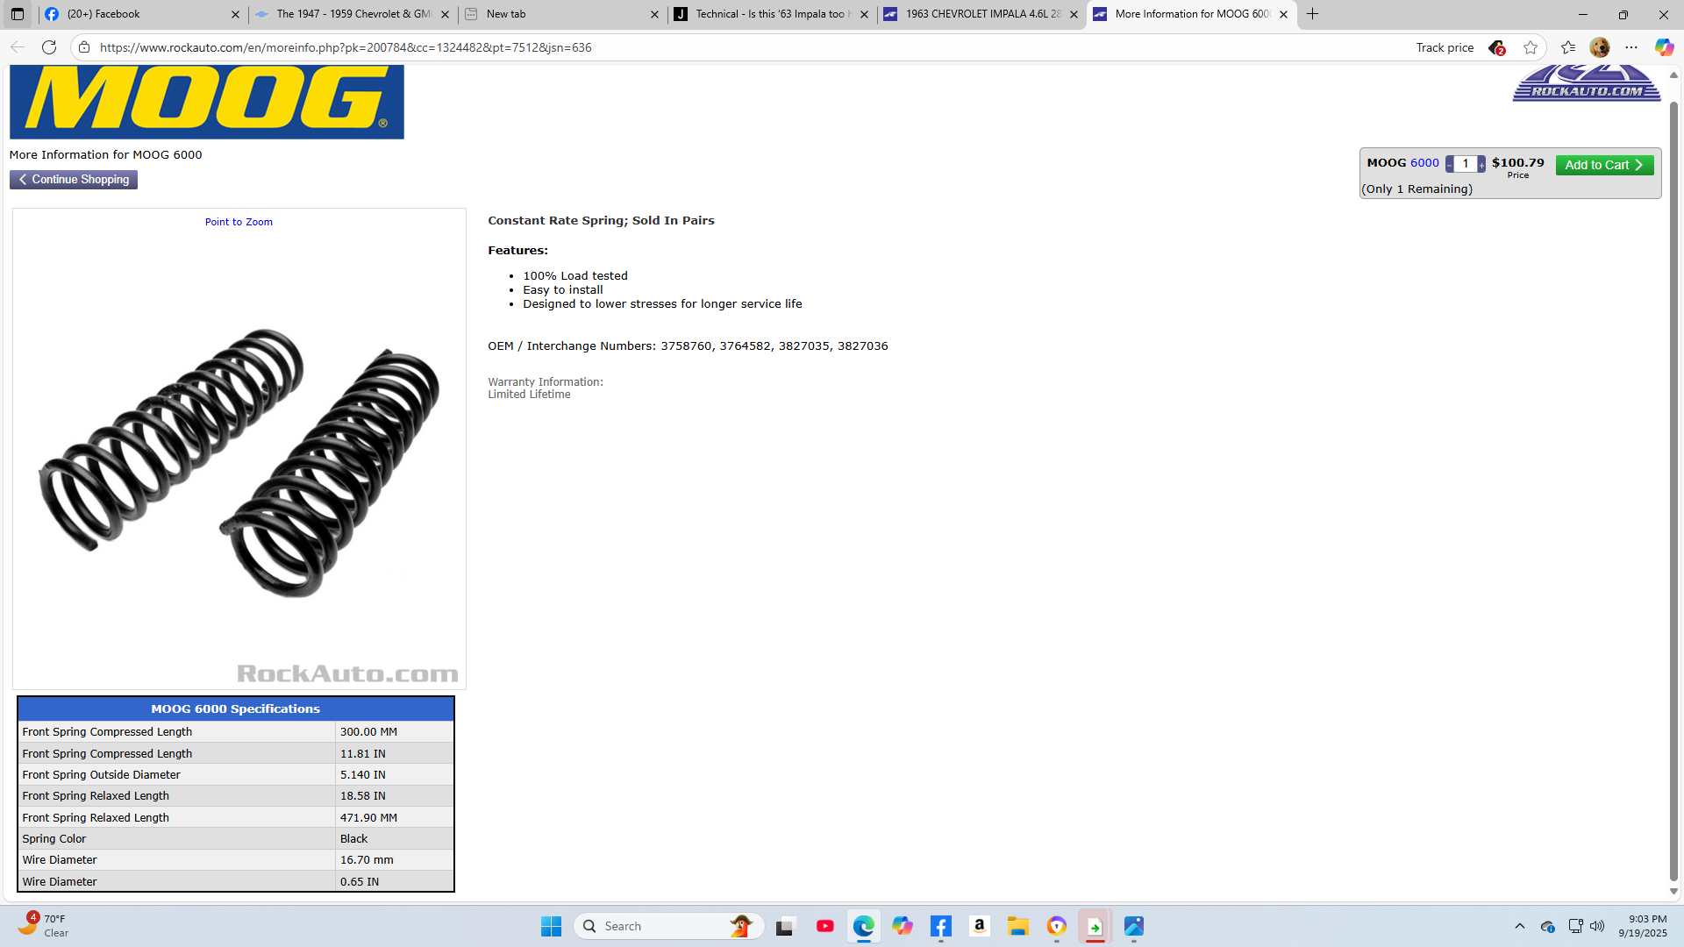This screenshot has width=1684, height=947.
Task: Click the favorites star icon in address bar
Action: click(x=1531, y=47)
